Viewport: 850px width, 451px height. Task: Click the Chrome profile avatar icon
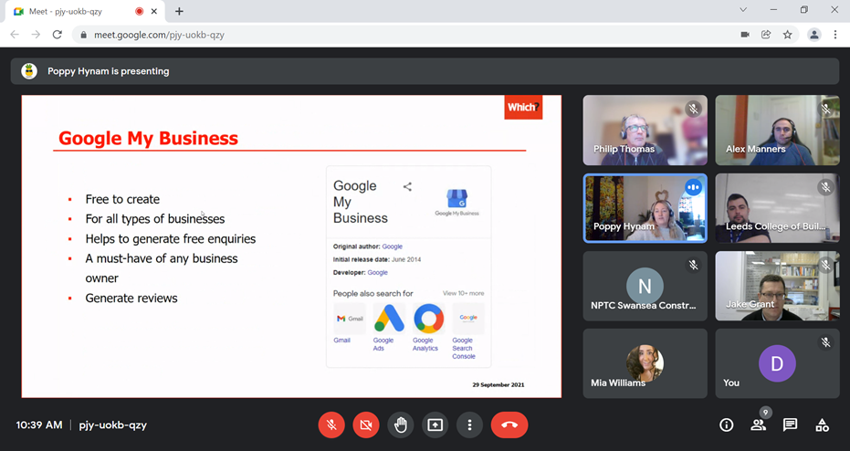pos(813,35)
